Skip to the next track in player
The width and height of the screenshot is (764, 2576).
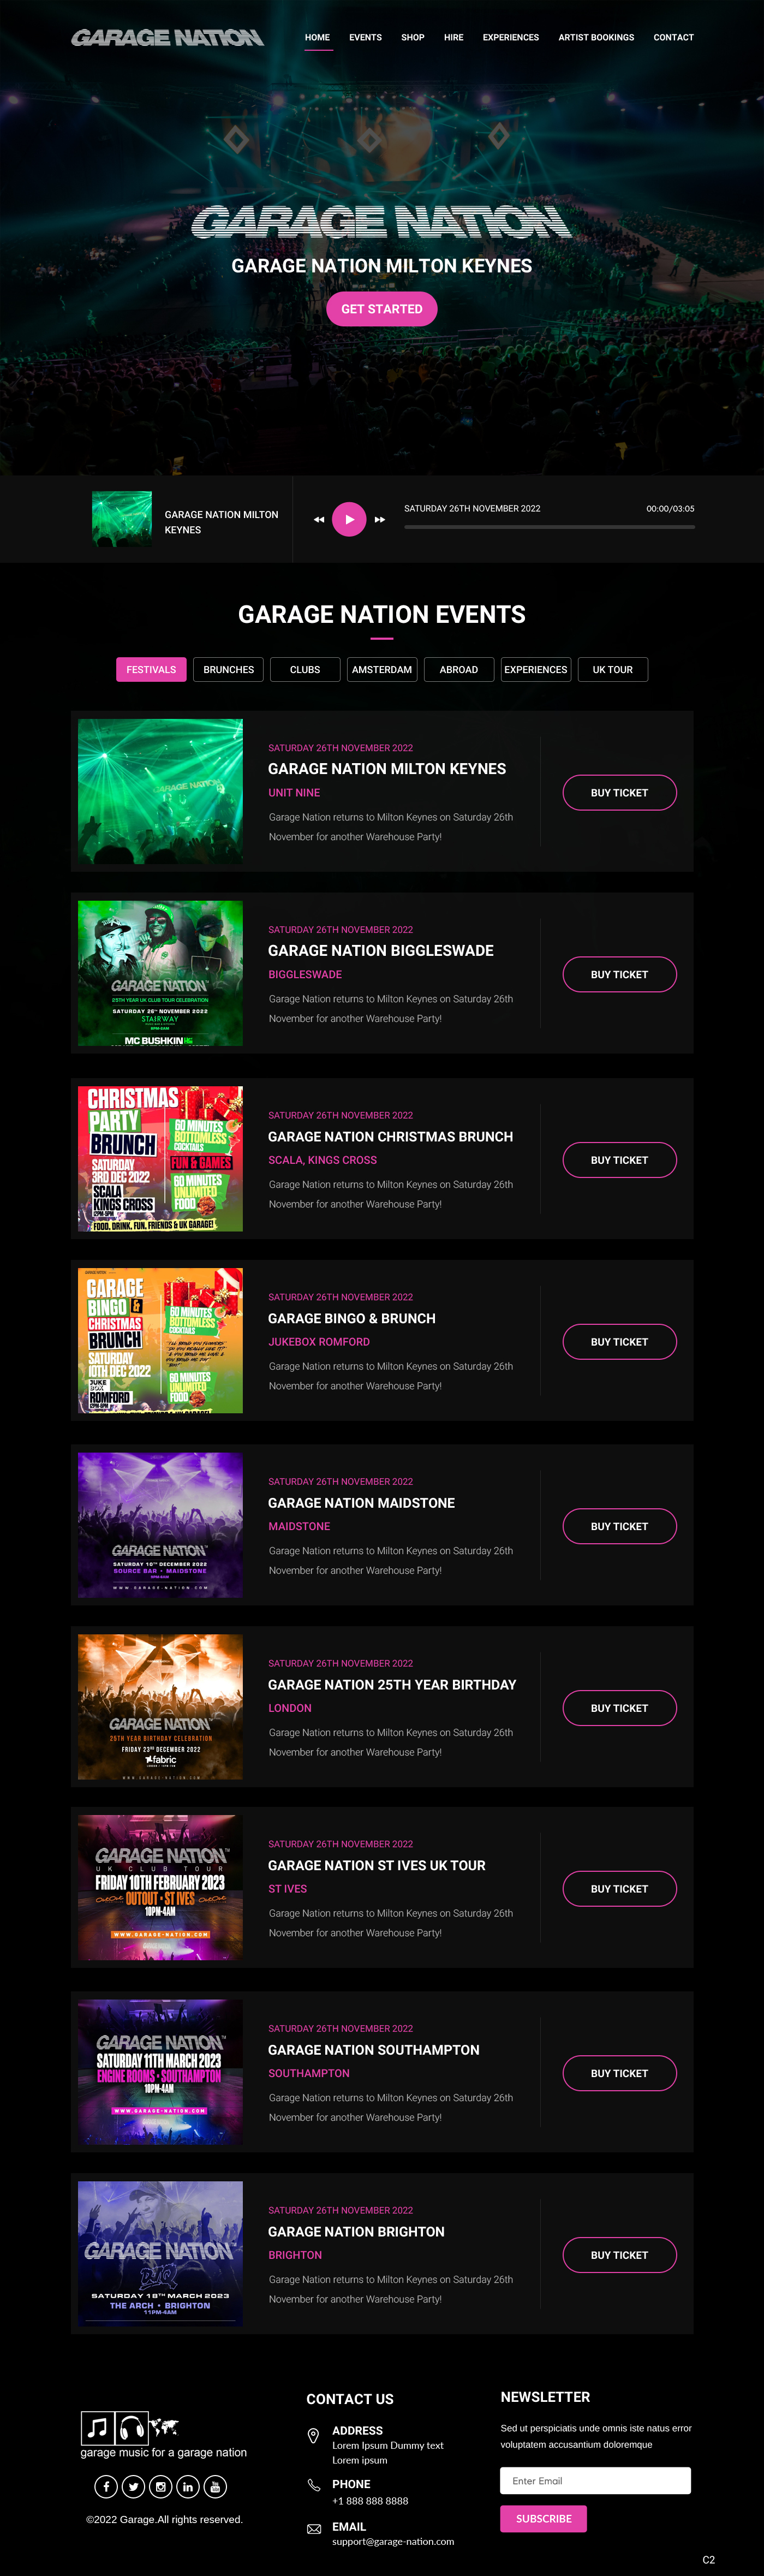[380, 520]
